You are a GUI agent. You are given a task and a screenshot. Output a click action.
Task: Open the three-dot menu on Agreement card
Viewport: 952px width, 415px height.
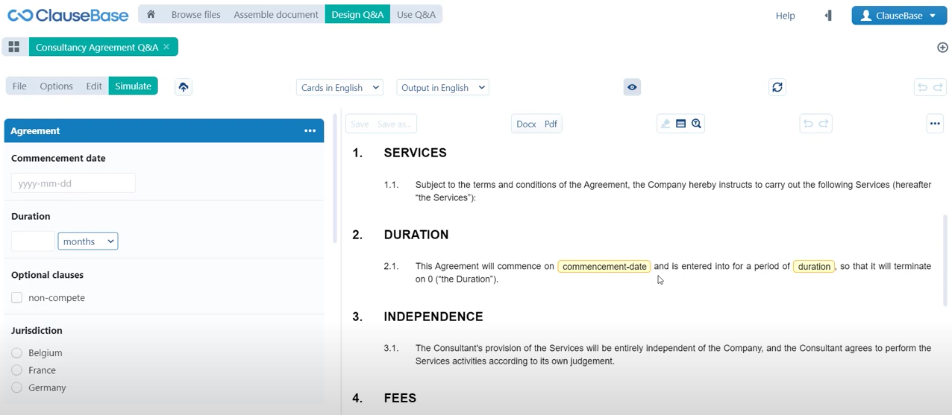coord(310,130)
